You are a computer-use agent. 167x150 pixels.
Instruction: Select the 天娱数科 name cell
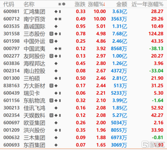coord(34,115)
